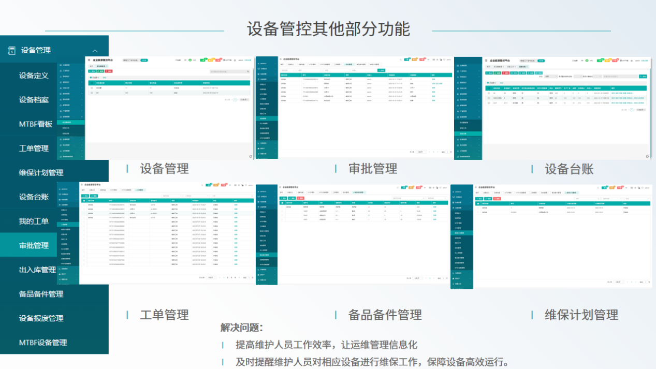
Task: Go to 工单管理 in the left menu
Action: tap(34, 148)
